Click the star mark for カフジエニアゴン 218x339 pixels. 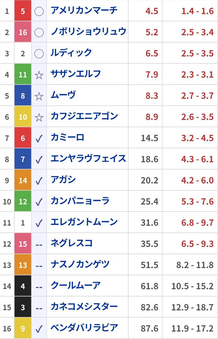(39, 117)
